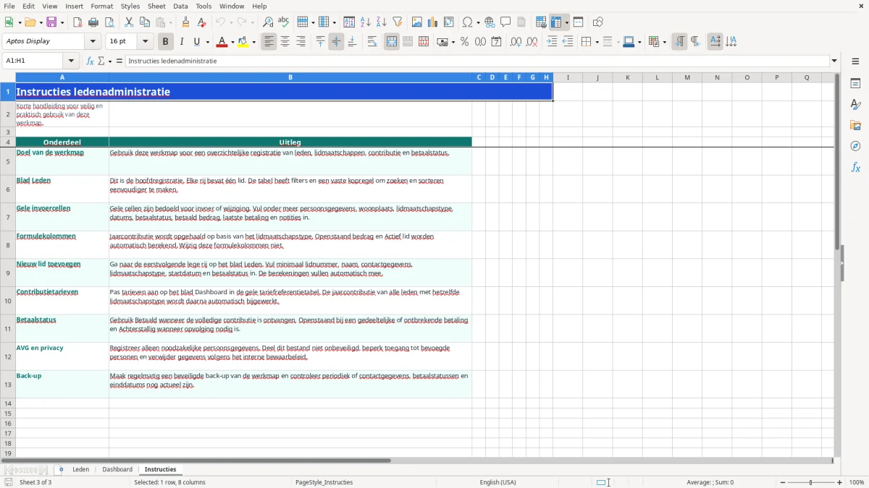This screenshot has height=488, width=869.
Task: Expand the Borders dropdown arrow
Action: coord(596,42)
